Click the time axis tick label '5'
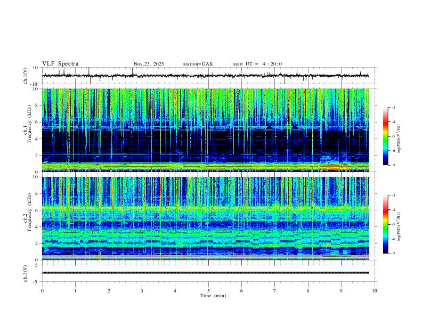Image resolution: width=422 pixels, height=326 pixels. [x=208, y=291]
